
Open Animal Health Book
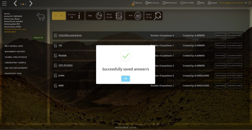(16, 57)
